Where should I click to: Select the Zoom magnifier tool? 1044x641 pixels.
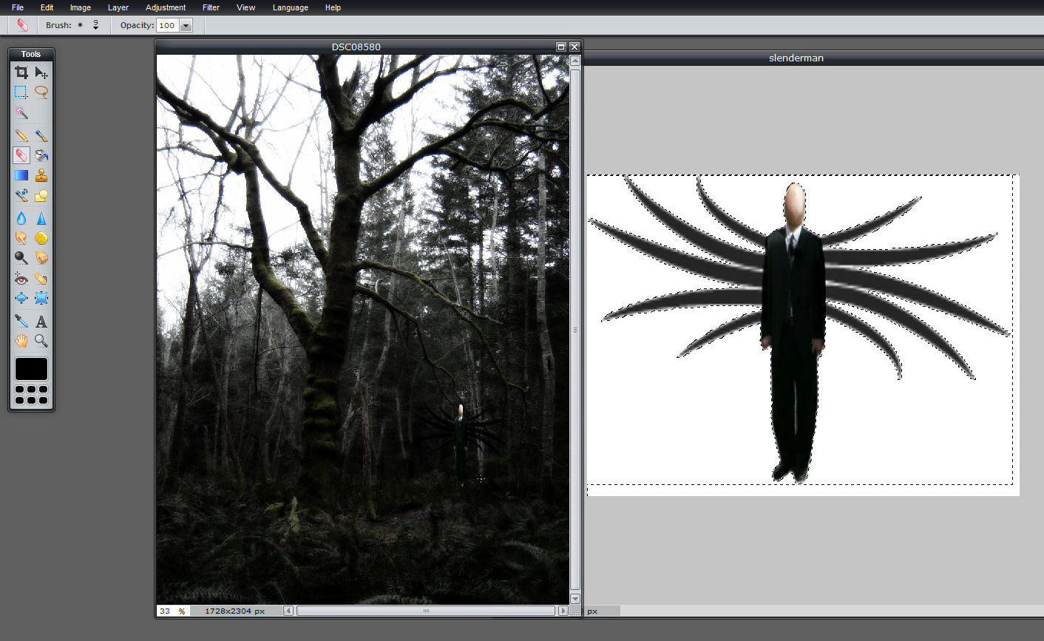(41, 341)
